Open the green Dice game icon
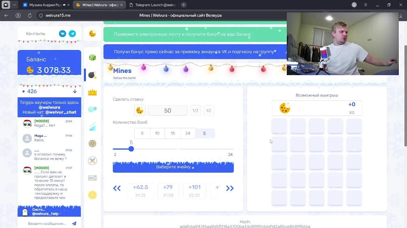407x228 pixels. tap(92, 58)
